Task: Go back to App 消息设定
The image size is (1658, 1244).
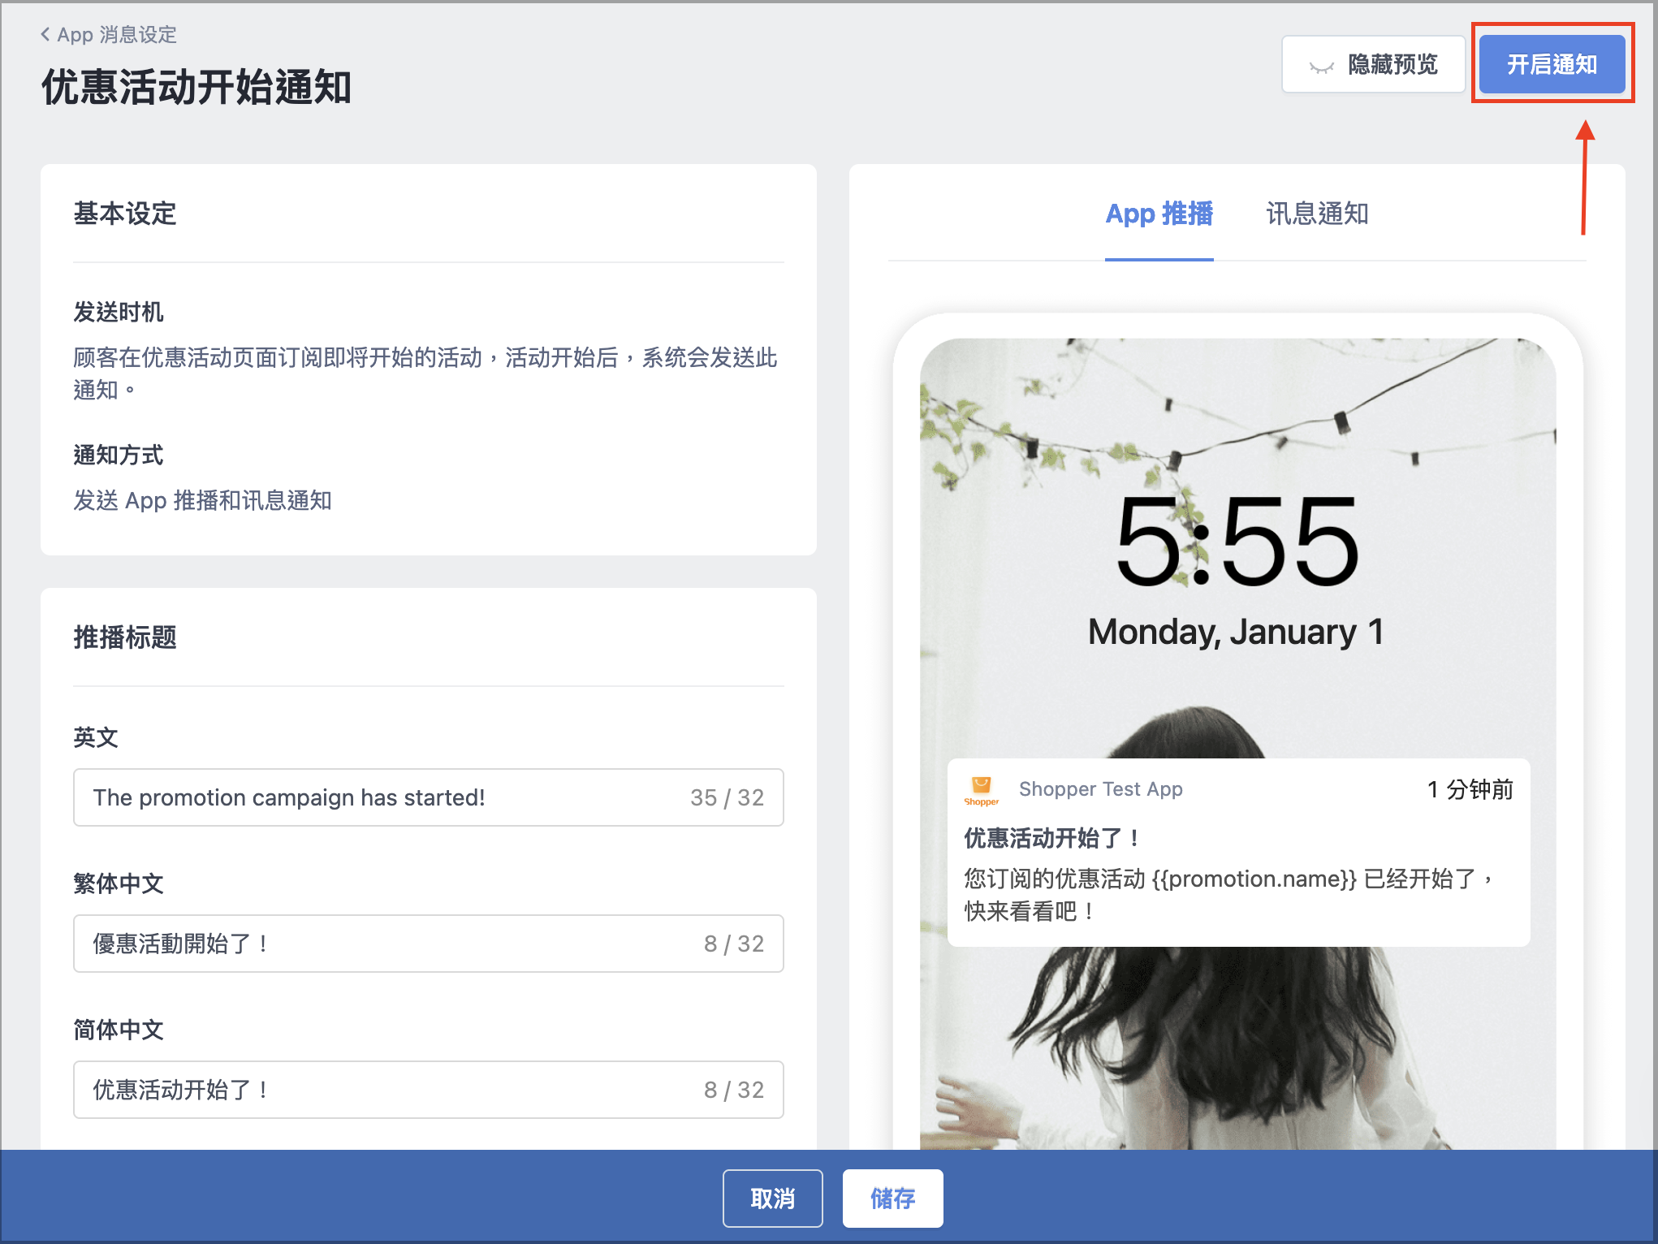Action: point(109,34)
